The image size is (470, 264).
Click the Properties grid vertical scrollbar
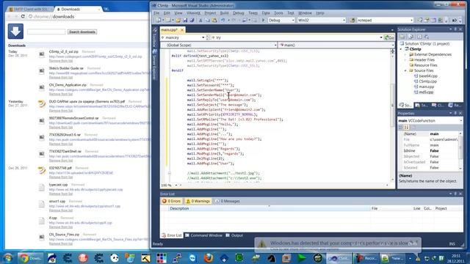tap(460, 151)
